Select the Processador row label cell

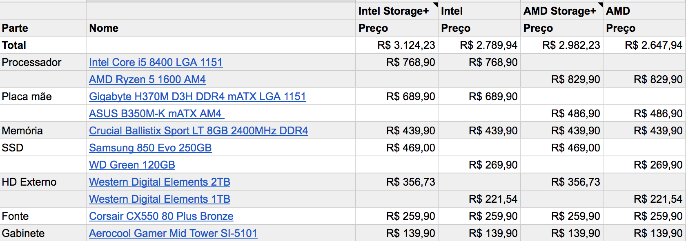pos(43,62)
